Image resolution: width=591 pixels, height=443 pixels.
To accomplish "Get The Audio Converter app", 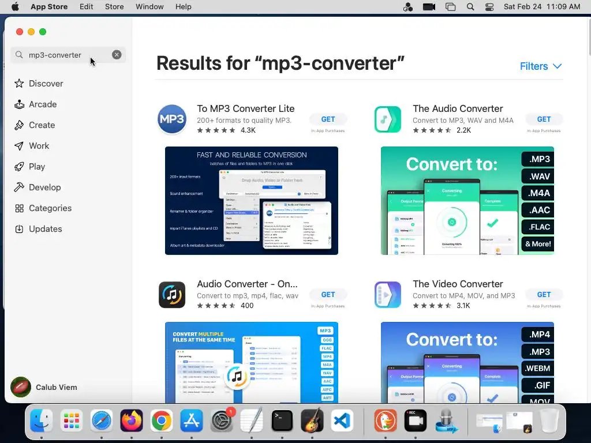I will coord(544,119).
